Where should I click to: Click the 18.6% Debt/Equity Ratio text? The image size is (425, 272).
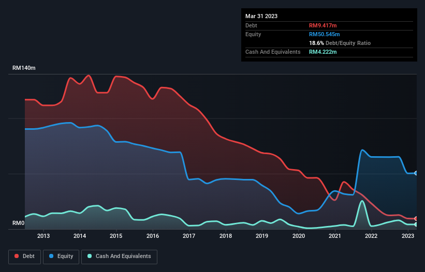coord(340,43)
